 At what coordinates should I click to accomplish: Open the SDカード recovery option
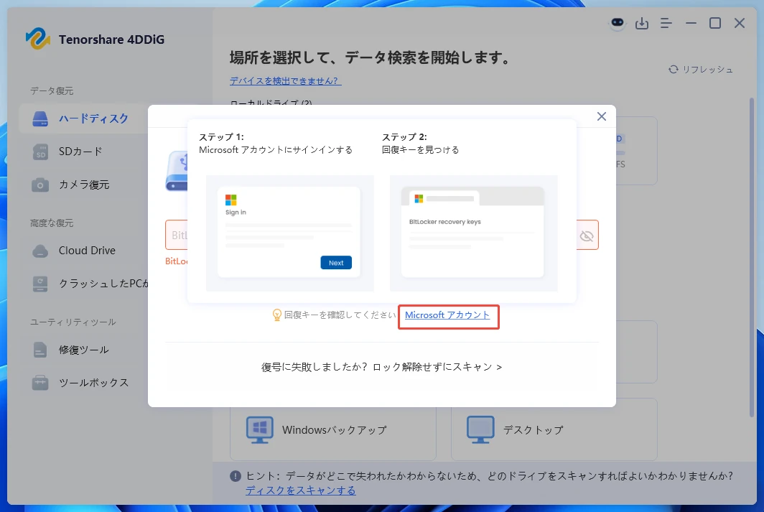(x=81, y=152)
